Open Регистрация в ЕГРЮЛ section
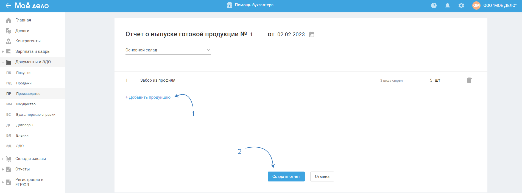Image resolution: width=522 pixels, height=193 pixels. pyautogui.click(x=29, y=182)
